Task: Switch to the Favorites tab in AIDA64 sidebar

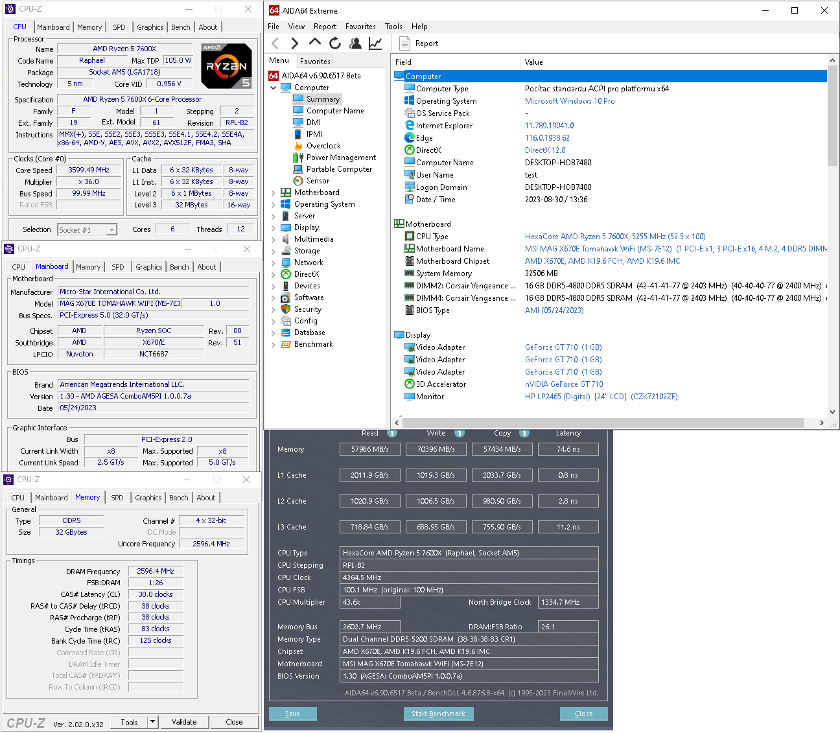Action: click(x=315, y=62)
